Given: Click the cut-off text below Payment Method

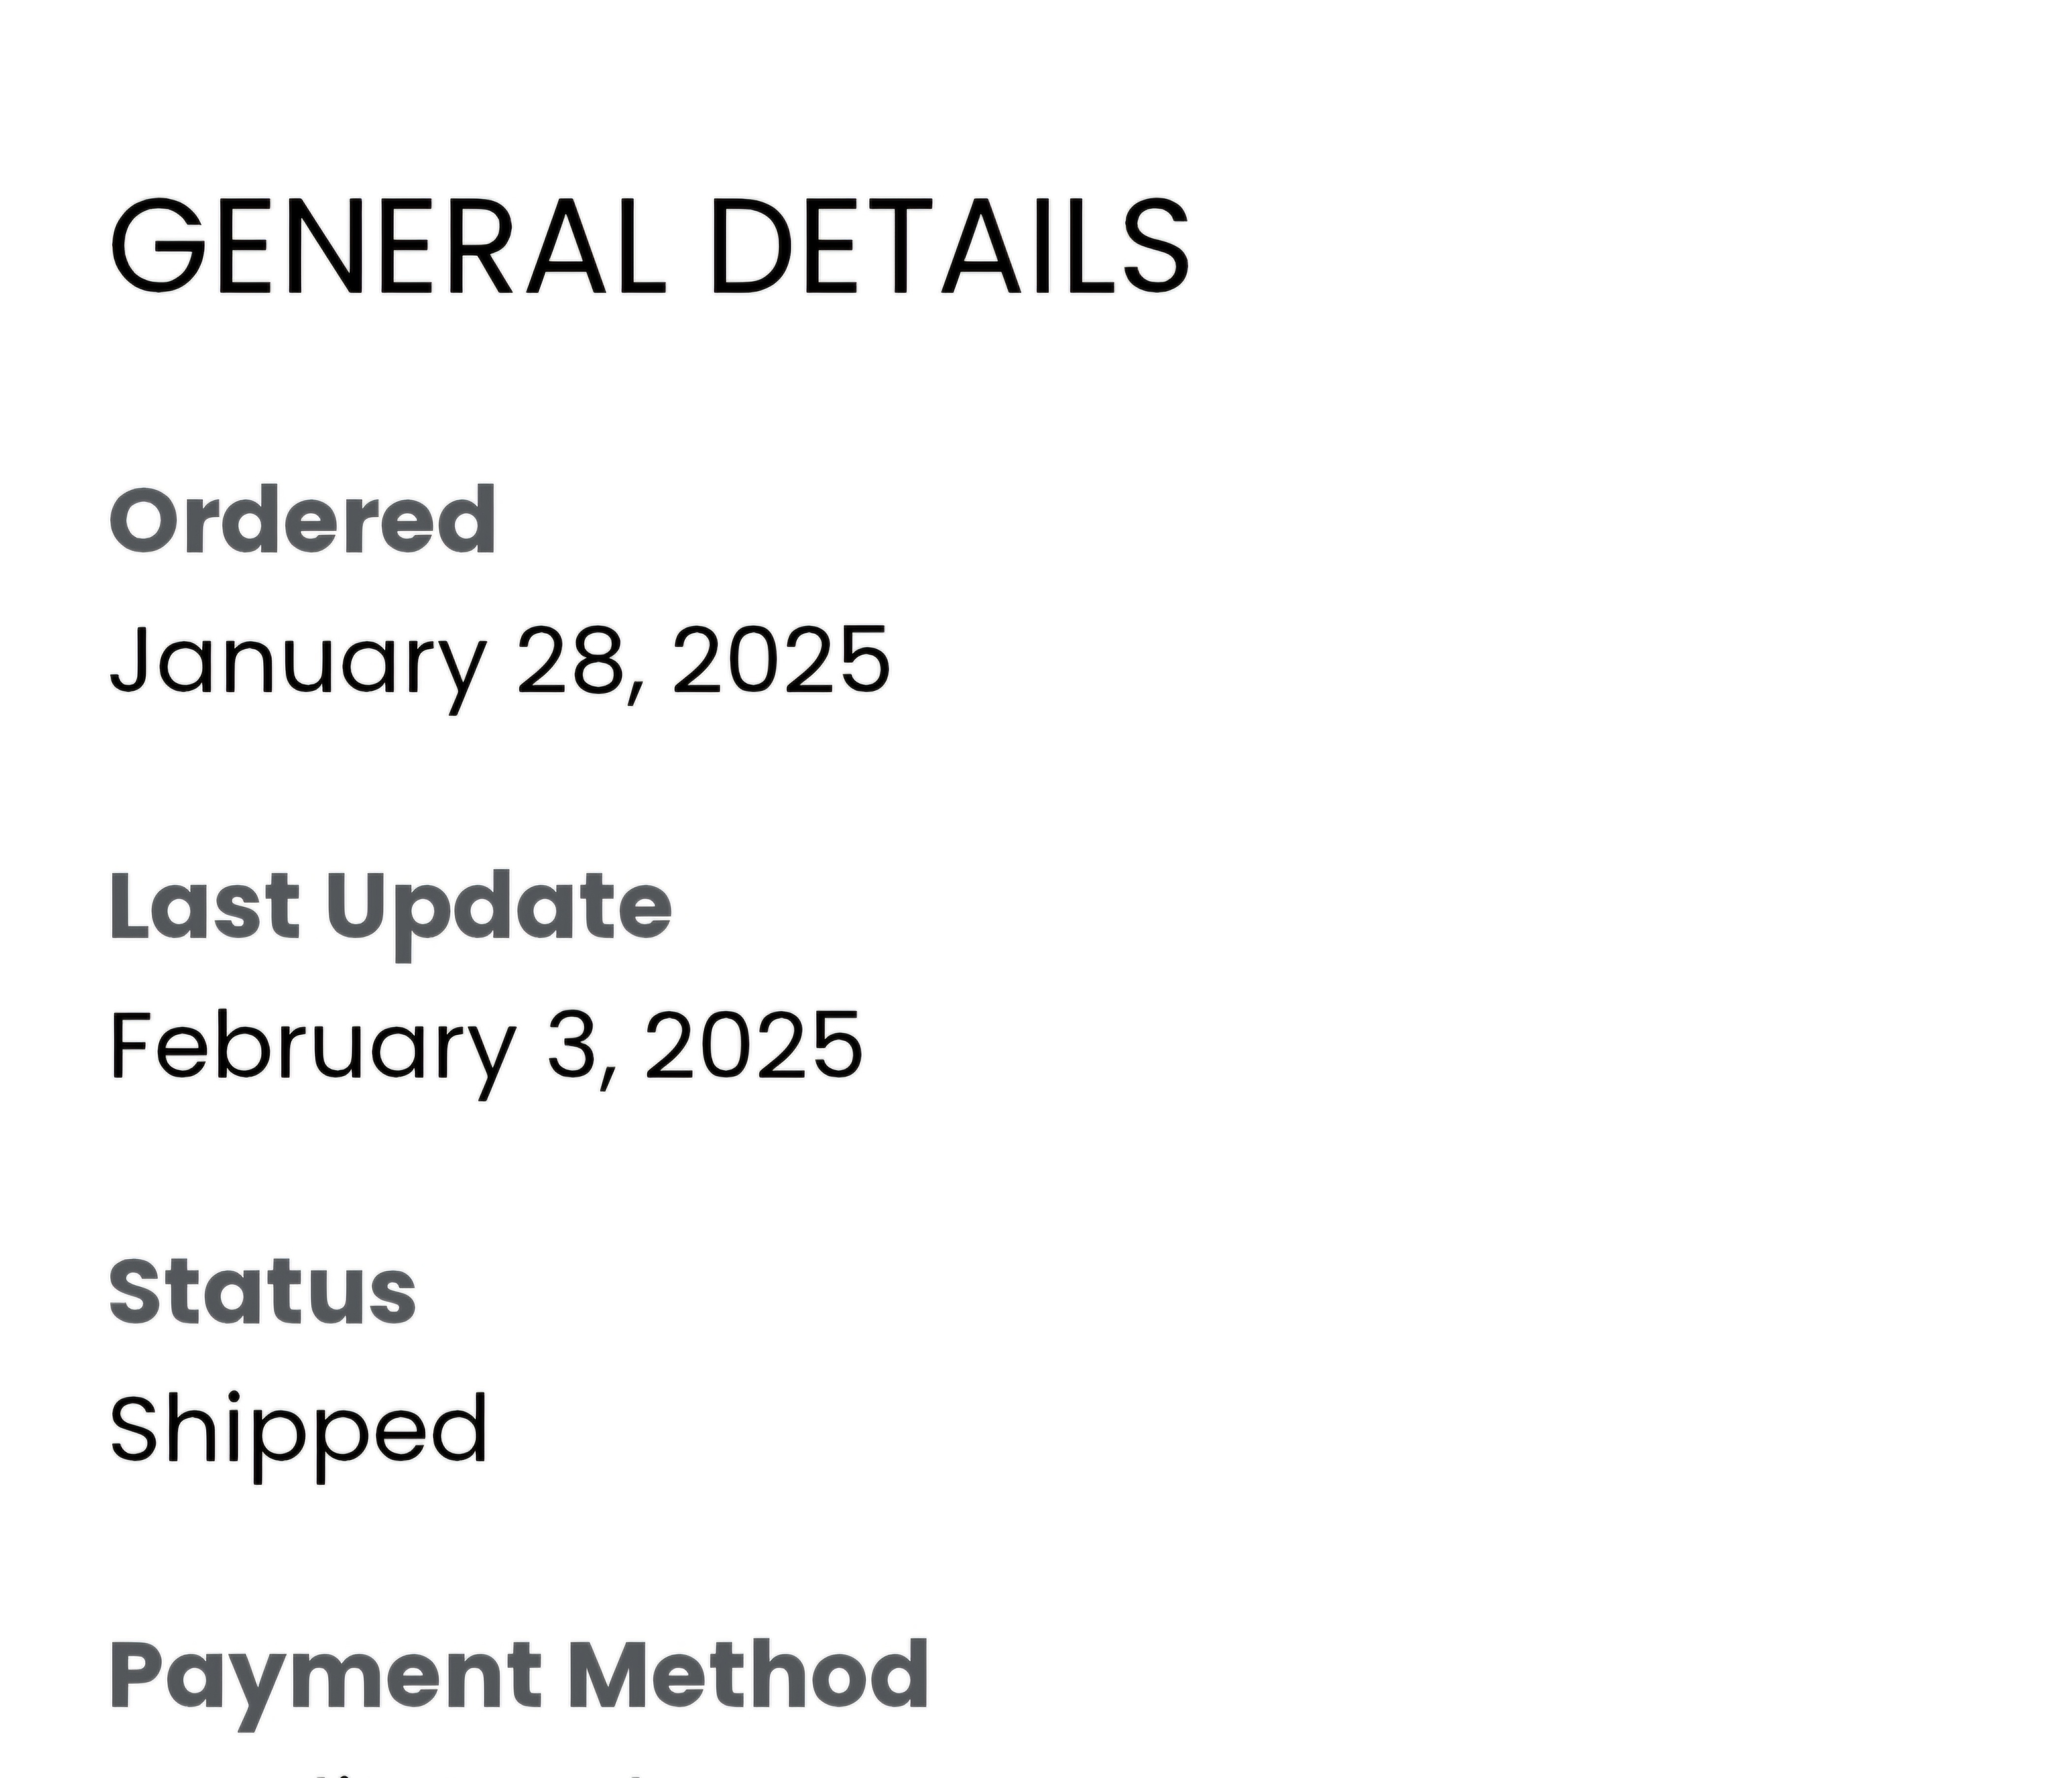Looking at the screenshot, I should click(x=400, y=1772).
